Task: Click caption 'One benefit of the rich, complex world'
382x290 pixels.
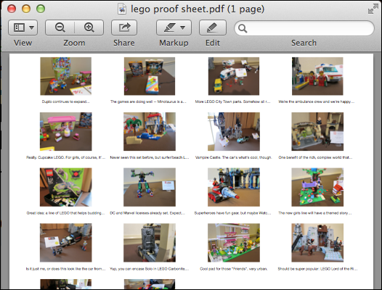Action: [x=315, y=157]
